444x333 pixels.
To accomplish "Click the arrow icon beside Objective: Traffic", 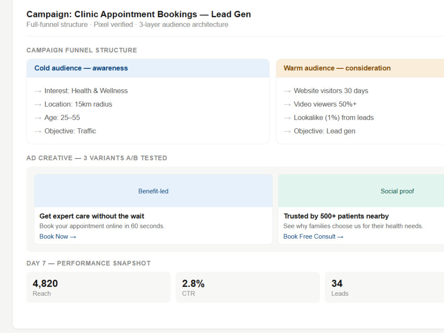I will point(38,131).
